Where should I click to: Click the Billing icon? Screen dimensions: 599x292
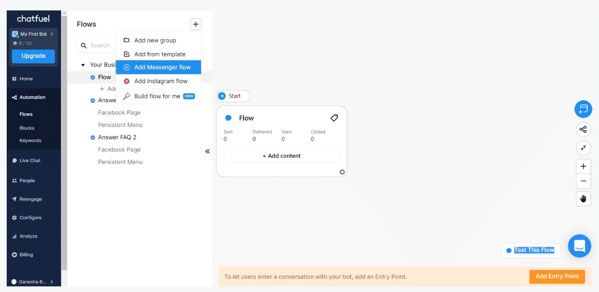[14, 255]
